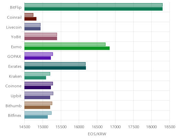The width and height of the screenshot is (176, 140).
Task: Click the Exrates axis label
Action: 15,67
